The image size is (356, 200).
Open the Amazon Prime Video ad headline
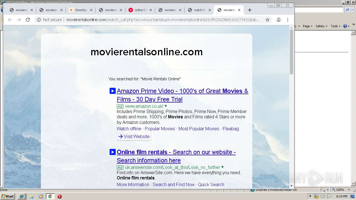tap(182, 95)
